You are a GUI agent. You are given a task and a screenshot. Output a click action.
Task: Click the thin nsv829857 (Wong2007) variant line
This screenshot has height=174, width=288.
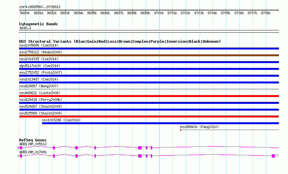click(x=149, y=89)
